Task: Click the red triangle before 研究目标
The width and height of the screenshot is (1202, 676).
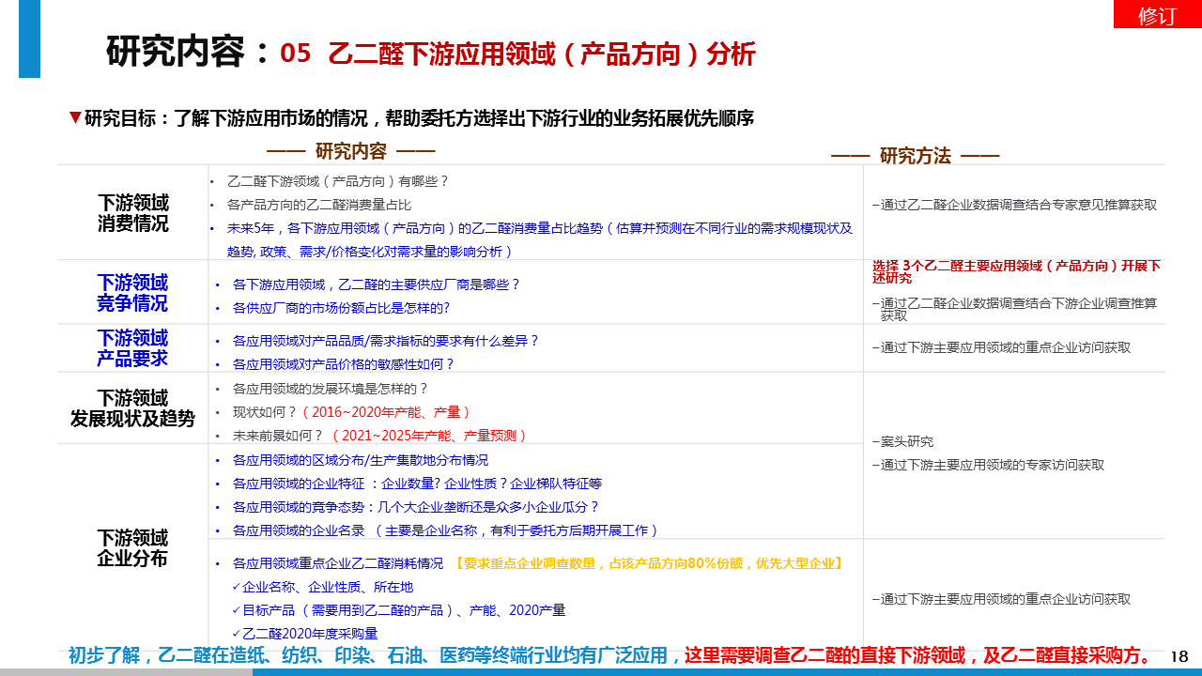Action: (x=75, y=117)
